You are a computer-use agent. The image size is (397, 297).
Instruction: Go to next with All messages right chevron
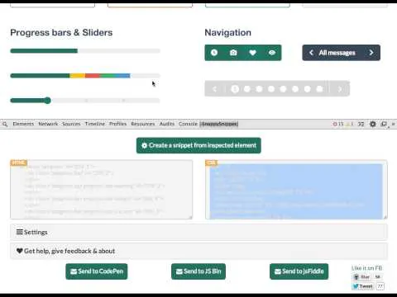(371, 53)
